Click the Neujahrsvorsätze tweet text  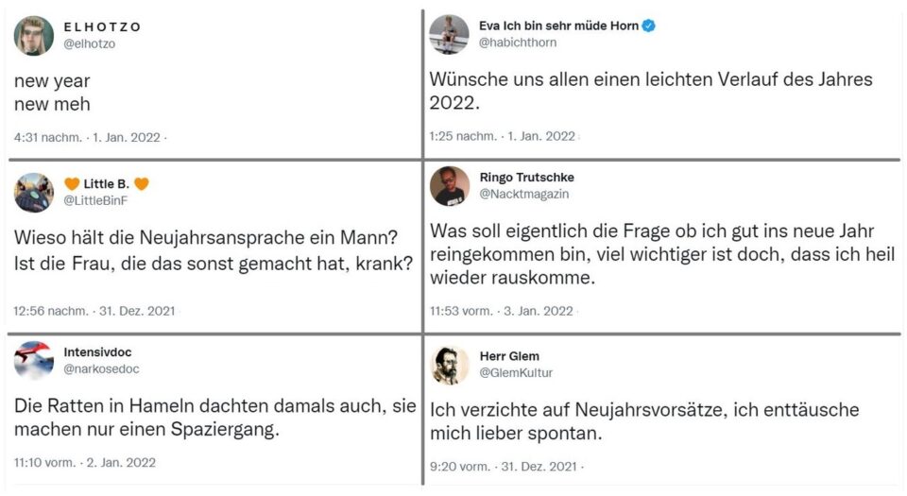[x=644, y=421]
